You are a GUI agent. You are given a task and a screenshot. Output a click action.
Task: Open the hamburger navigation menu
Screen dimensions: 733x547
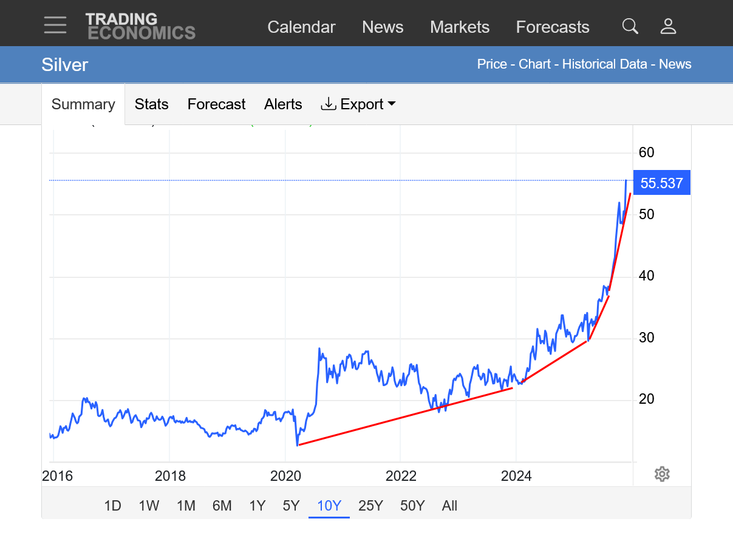click(55, 25)
